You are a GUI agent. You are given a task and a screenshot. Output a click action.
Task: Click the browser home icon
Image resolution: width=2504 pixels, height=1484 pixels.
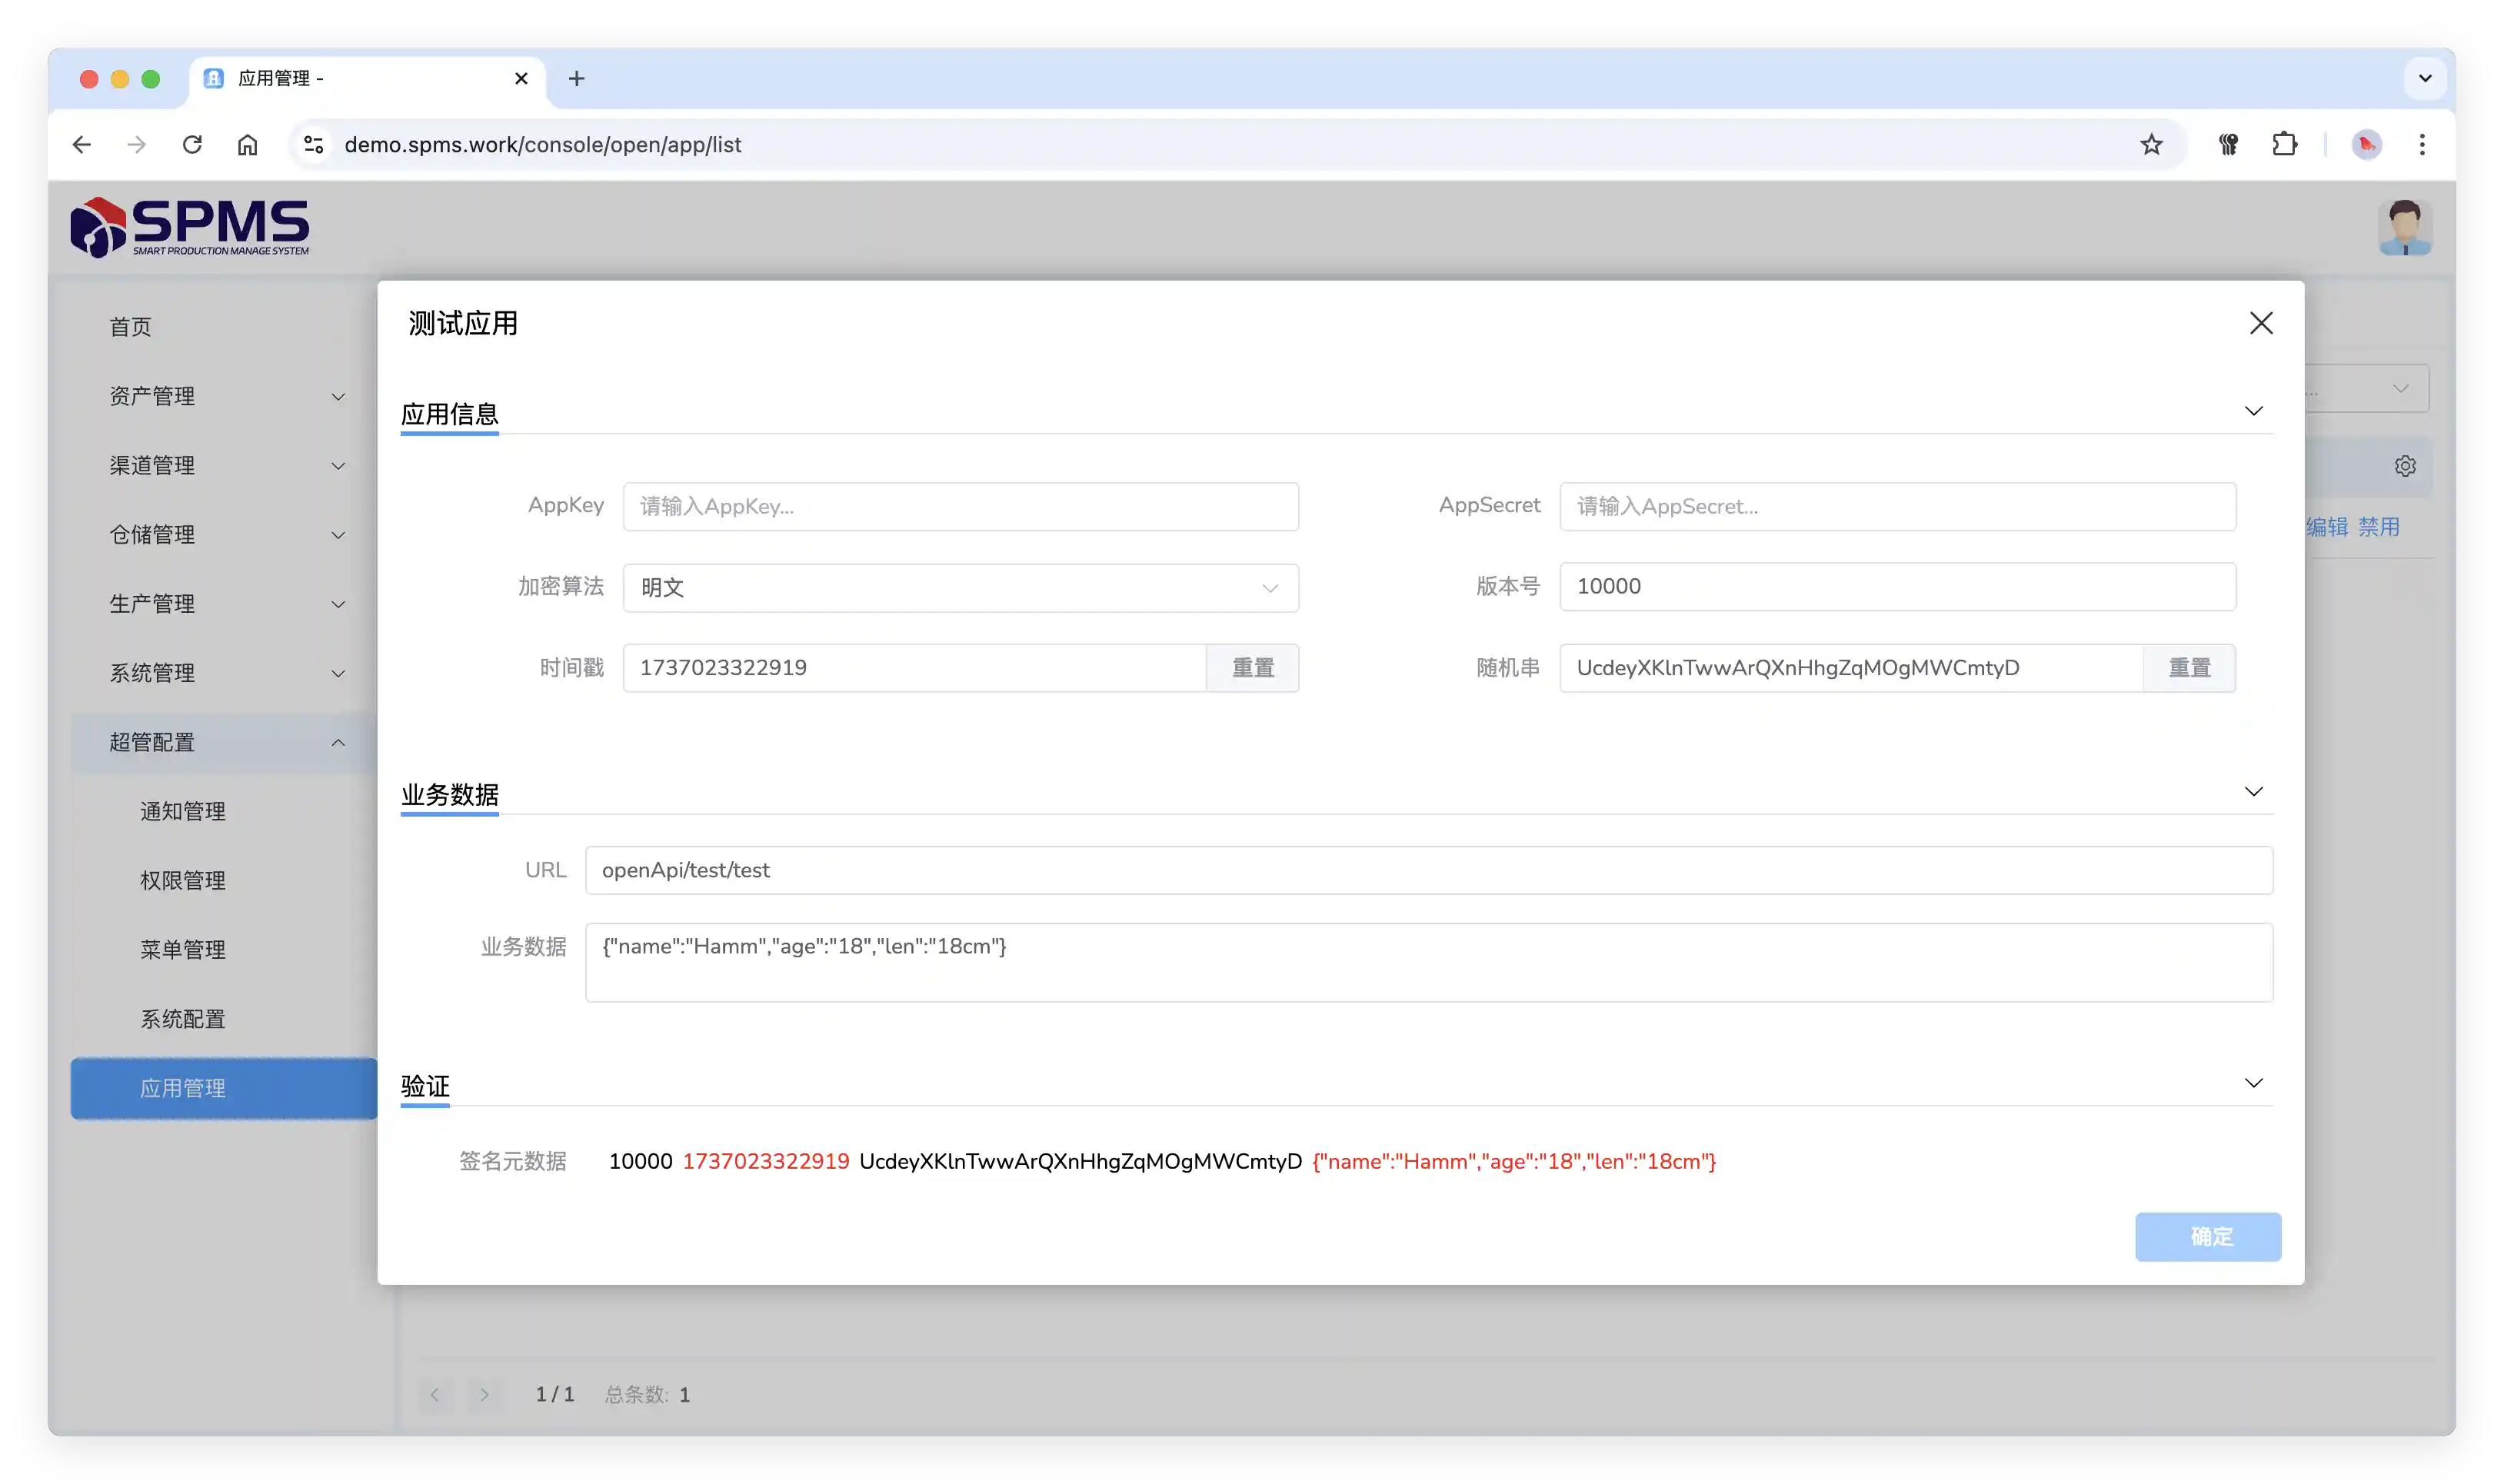coord(247,144)
